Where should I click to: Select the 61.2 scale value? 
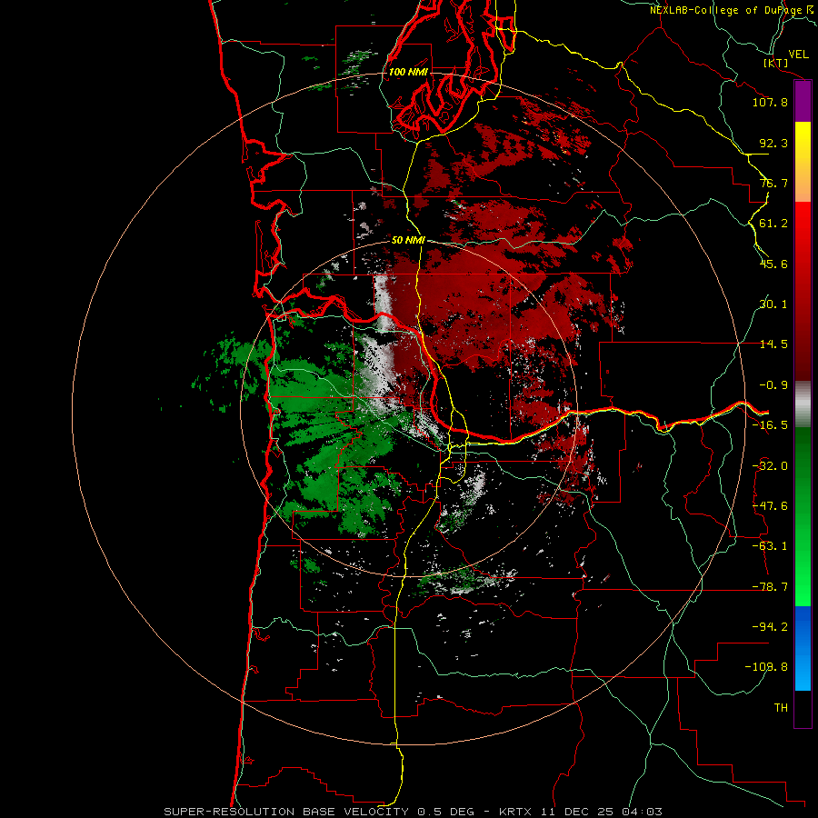(773, 224)
